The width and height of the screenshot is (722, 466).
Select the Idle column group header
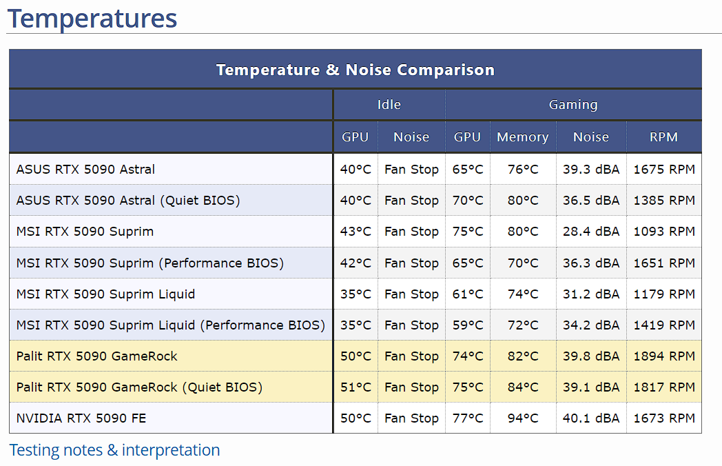tap(389, 105)
